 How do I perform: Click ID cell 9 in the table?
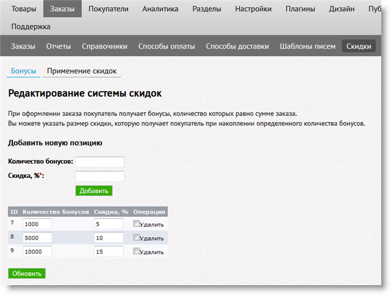click(x=12, y=250)
